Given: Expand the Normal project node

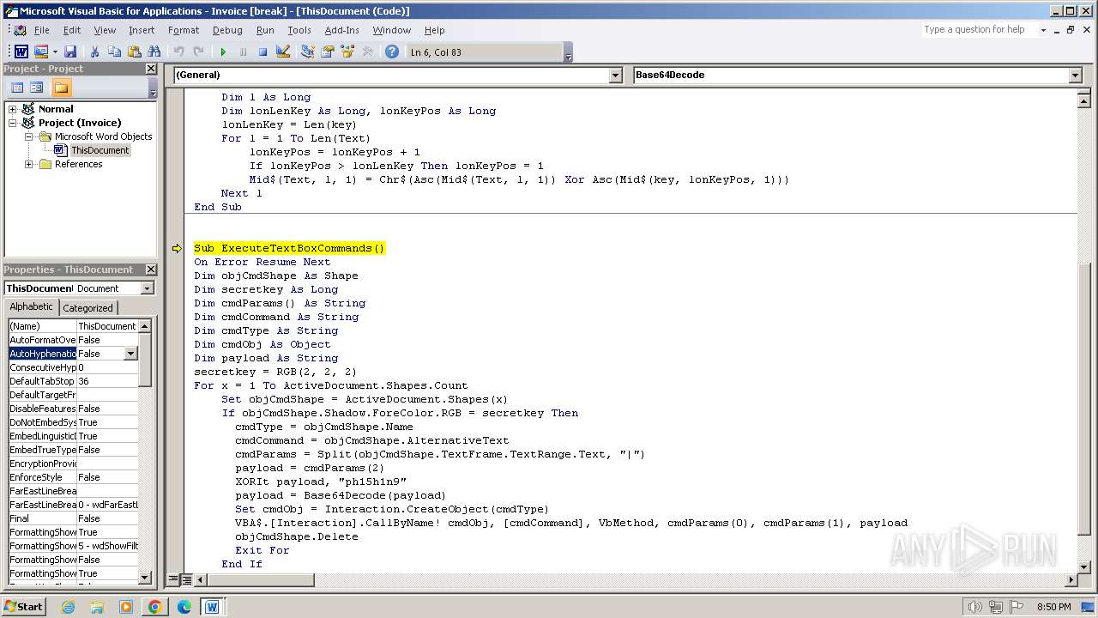Looking at the screenshot, I should tap(13, 109).
